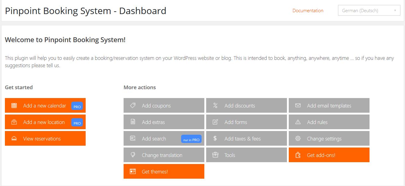This screenshot has width=405, height=186.
Task: Open the German (Deutsch) language dropdown
Action: click(x=369, y=10)
